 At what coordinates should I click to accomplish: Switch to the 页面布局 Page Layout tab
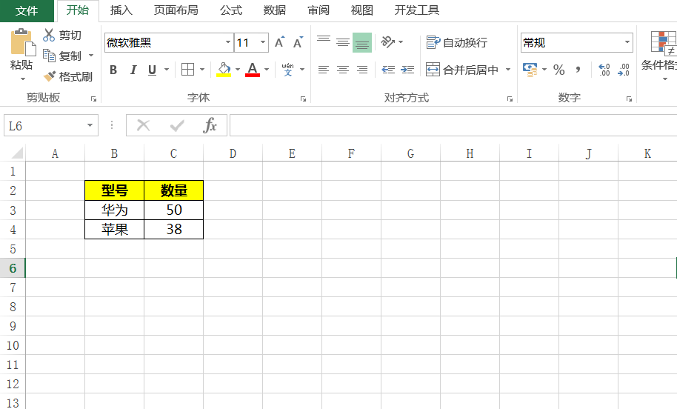tap(176, 10)
